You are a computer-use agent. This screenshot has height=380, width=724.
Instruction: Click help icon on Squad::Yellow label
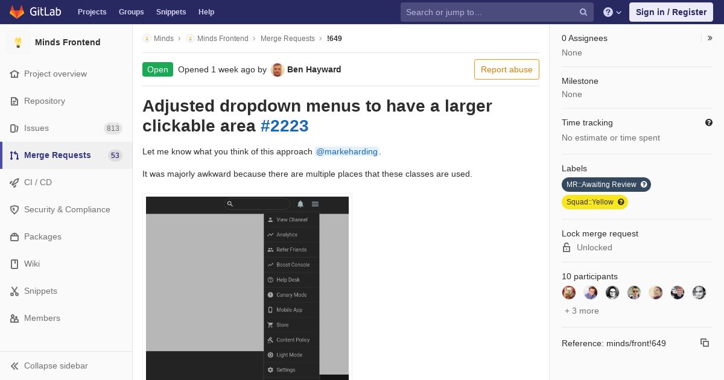(621, 202)
